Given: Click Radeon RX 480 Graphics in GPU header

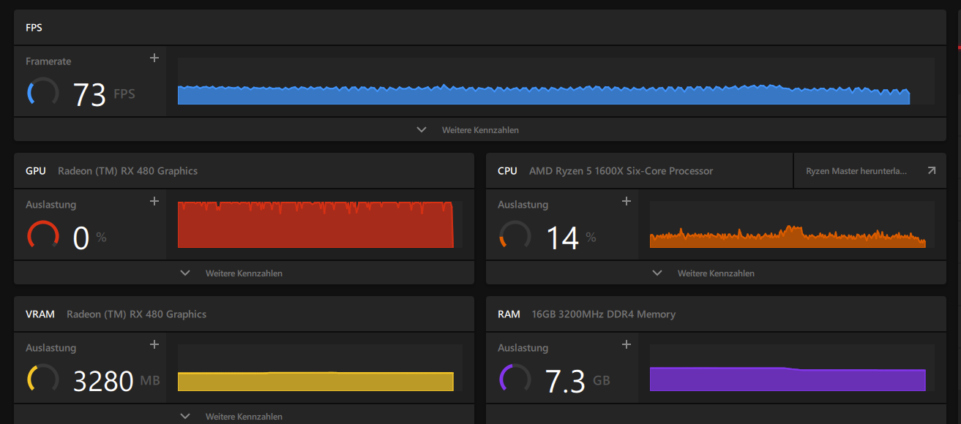Looking at the screenshot, I should [127, 170].
